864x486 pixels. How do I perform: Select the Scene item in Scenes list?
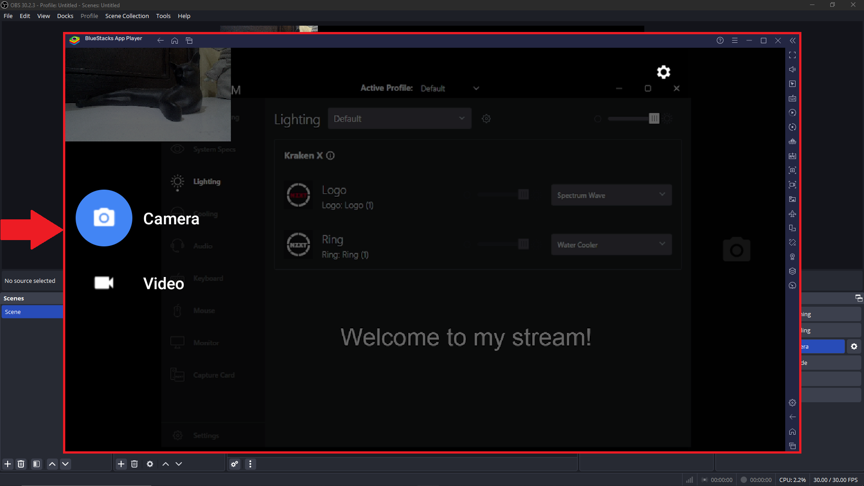tap(32, 312)
